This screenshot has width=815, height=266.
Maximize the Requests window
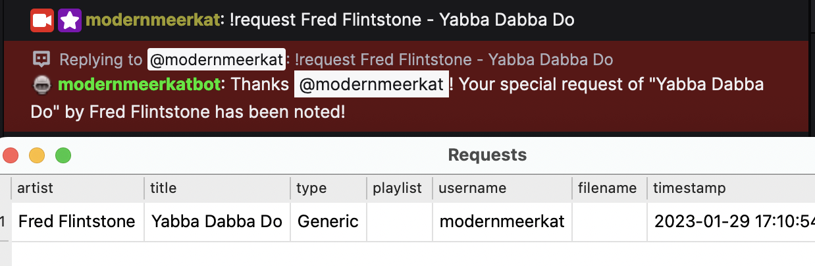[63, 155]
